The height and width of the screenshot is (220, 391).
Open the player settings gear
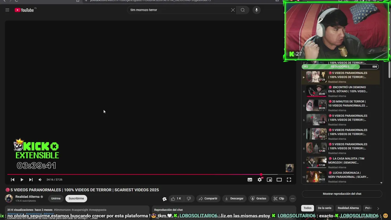[260, 180]
